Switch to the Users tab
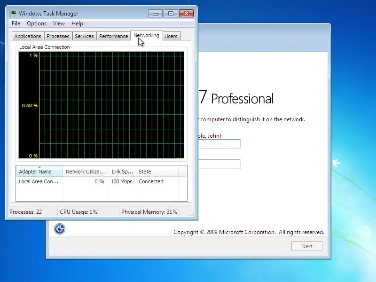The image size is (376, 282). pyautogui.click(x=171, y=36)
